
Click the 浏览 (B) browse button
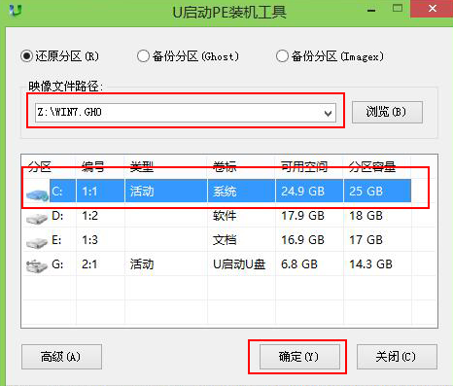point(387,112)
